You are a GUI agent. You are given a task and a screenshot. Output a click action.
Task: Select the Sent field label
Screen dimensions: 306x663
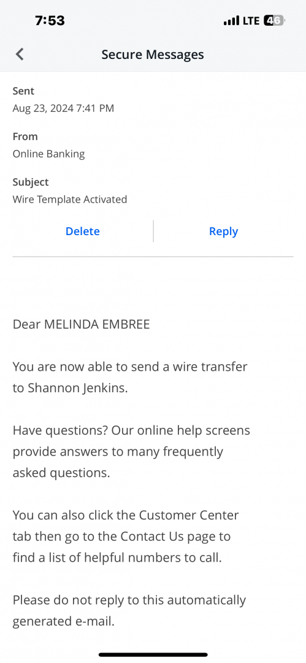click(23, 91)
